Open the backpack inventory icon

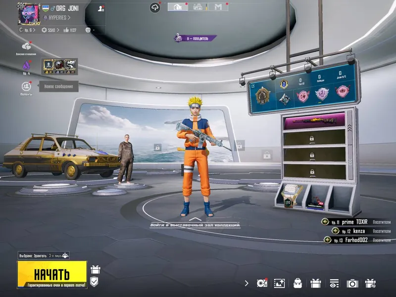click(x=298, y=283)
